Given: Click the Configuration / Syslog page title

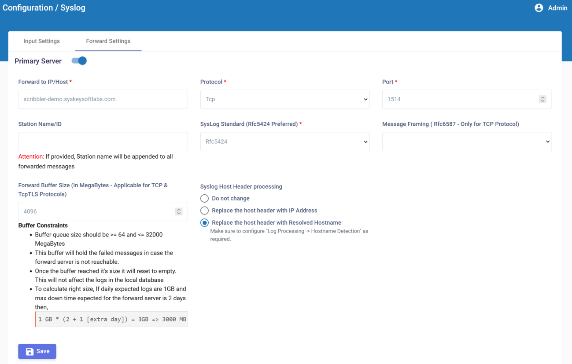Looking at the screenshot, I should (x=44, y=8).
